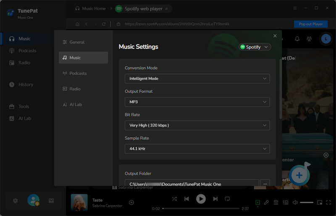
Task: Navigate forward in the web player
Action: click(95, 24)
